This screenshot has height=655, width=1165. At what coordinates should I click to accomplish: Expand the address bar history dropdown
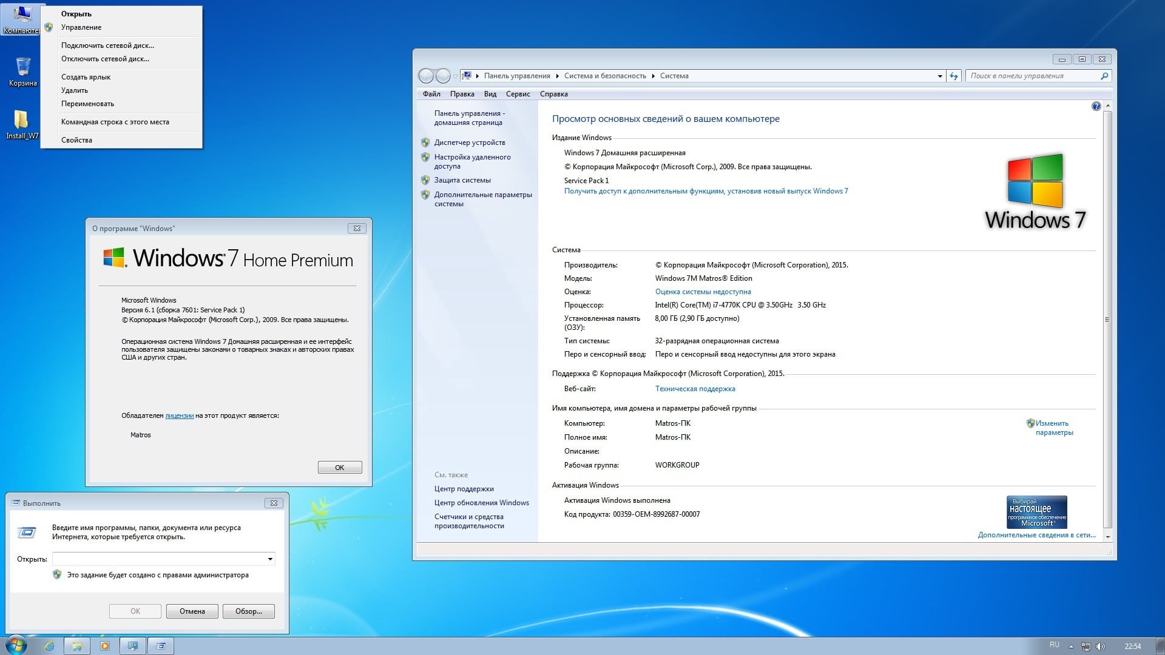[x=940, y=76]
